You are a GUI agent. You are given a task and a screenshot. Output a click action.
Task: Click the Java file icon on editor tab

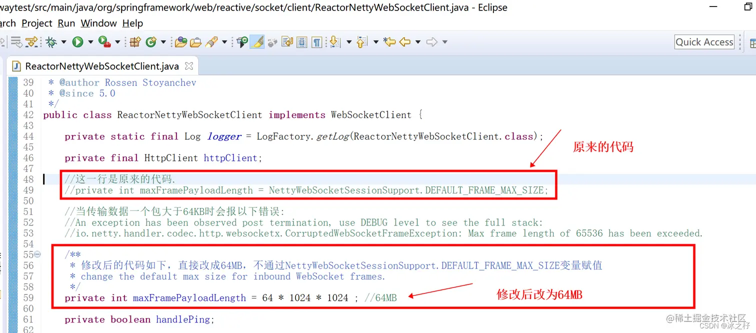pos(16,66)
